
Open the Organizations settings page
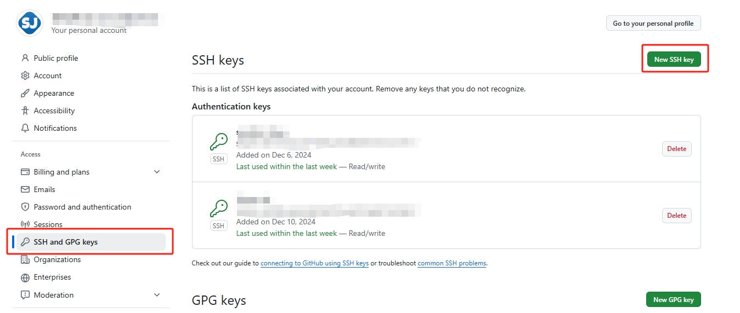(57, 259)
